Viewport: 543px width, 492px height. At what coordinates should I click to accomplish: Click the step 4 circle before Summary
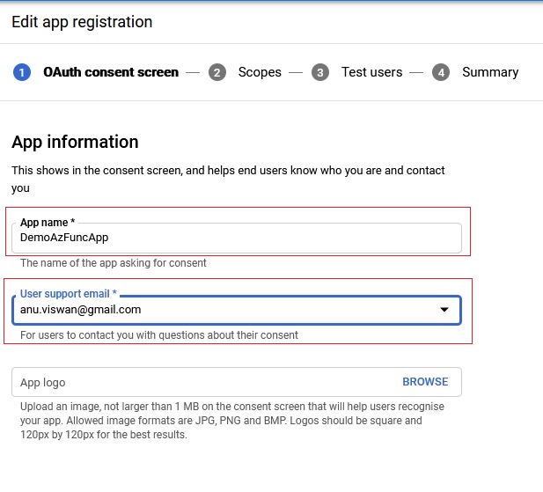coord(441,72)
